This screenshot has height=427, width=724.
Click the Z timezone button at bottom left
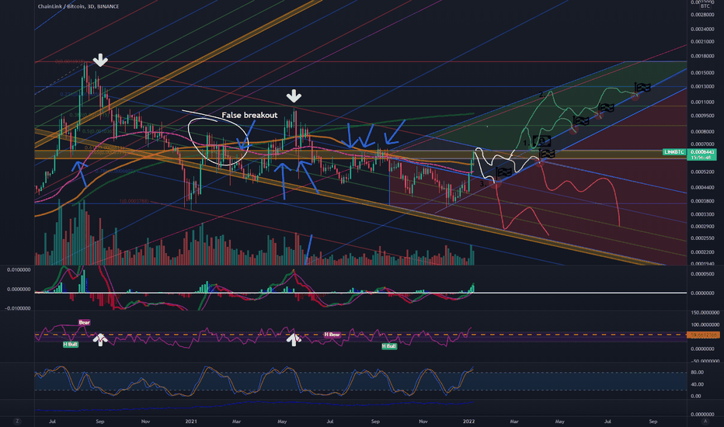pyautogui.click(x=17, y=421)
